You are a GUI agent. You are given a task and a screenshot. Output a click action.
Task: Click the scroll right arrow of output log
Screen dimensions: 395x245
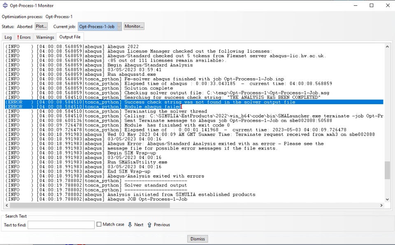click(381, 205)
